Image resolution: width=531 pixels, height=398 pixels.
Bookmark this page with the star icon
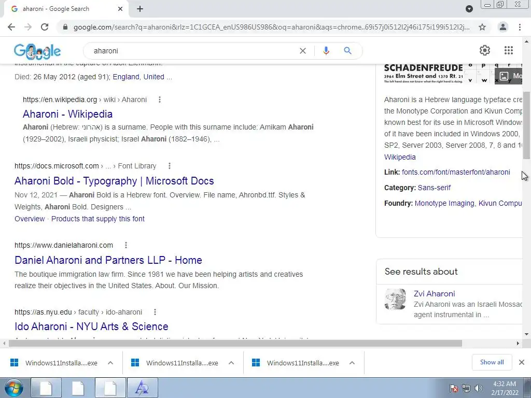[x=482, y=27]
